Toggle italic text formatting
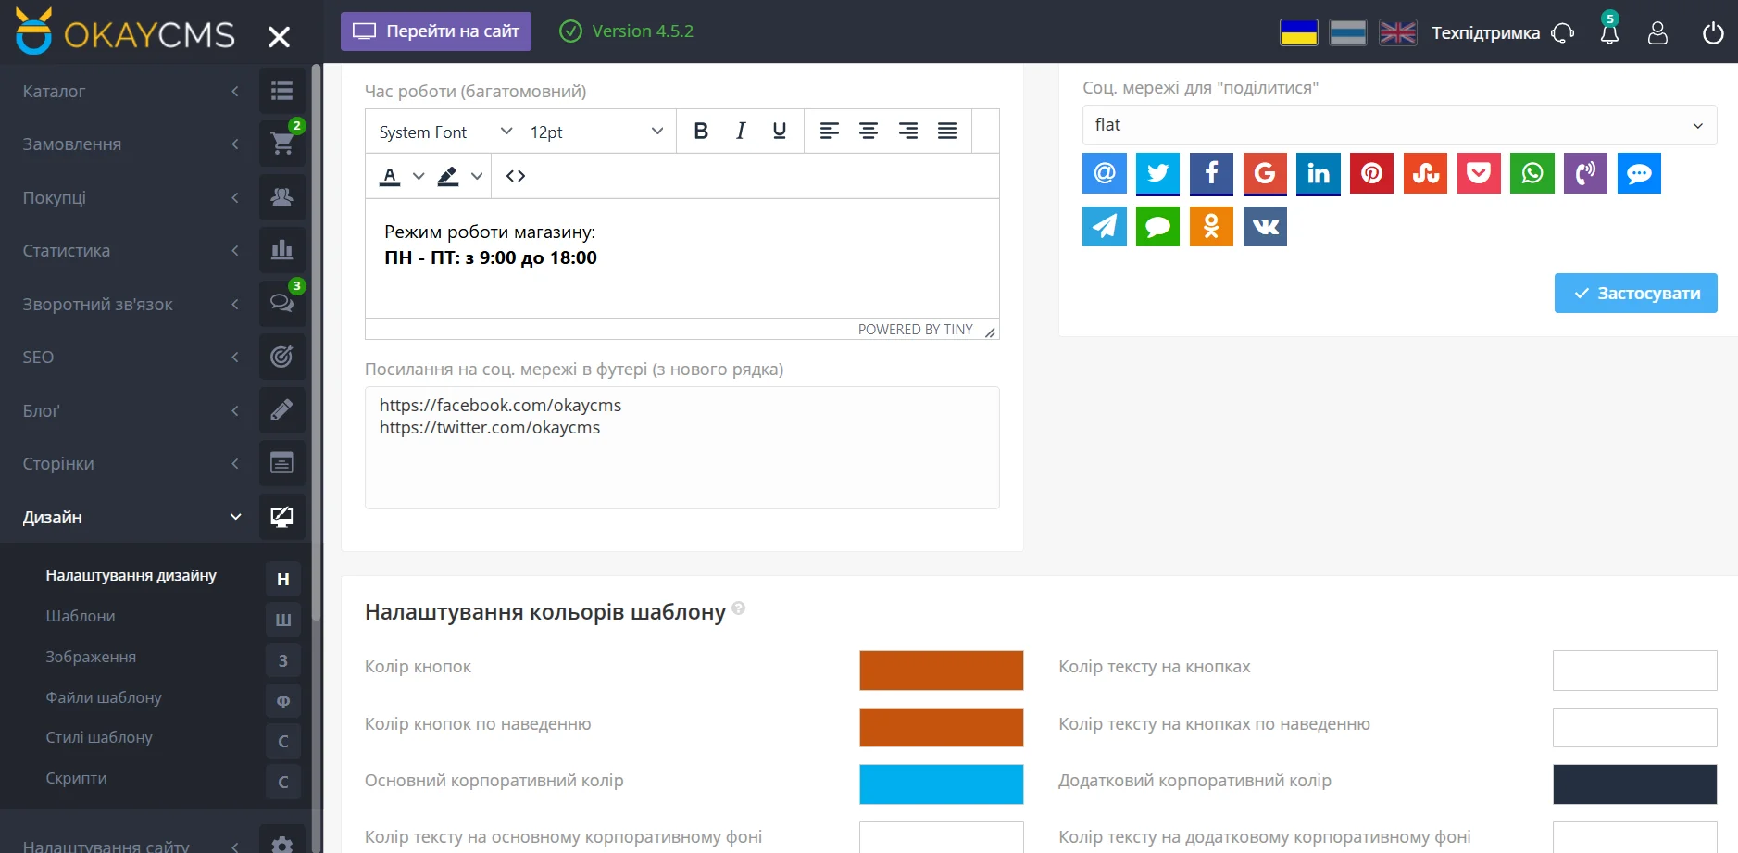 tap(741, 132)
